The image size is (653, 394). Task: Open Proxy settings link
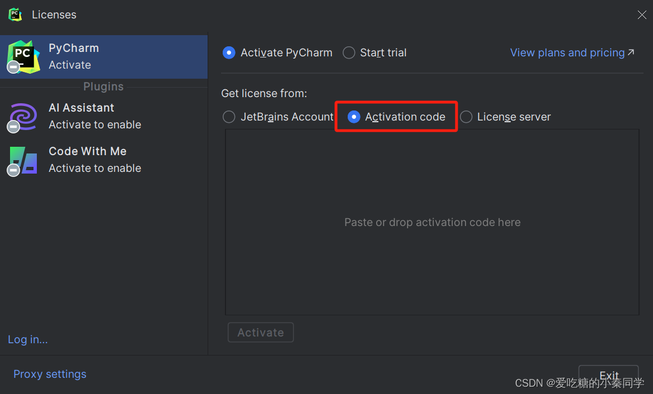click(50, 374)
